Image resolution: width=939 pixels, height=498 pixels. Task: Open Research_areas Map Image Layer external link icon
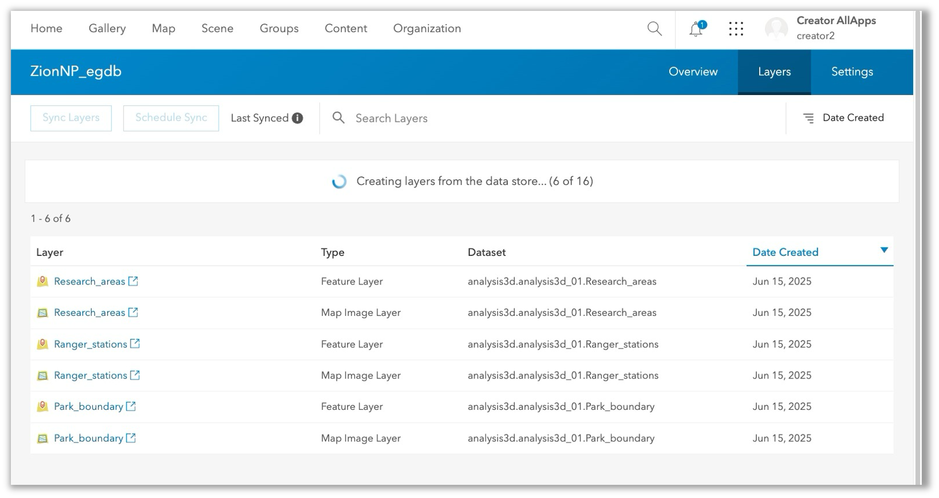[133, 312]
